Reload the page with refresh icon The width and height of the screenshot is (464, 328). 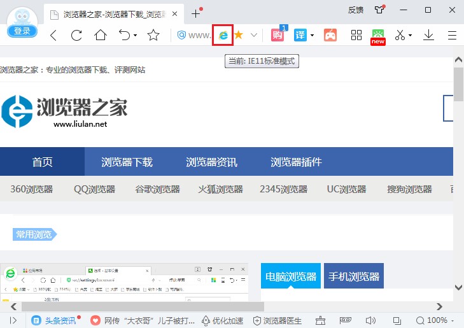pyautogui.click(x=76, y=35)
